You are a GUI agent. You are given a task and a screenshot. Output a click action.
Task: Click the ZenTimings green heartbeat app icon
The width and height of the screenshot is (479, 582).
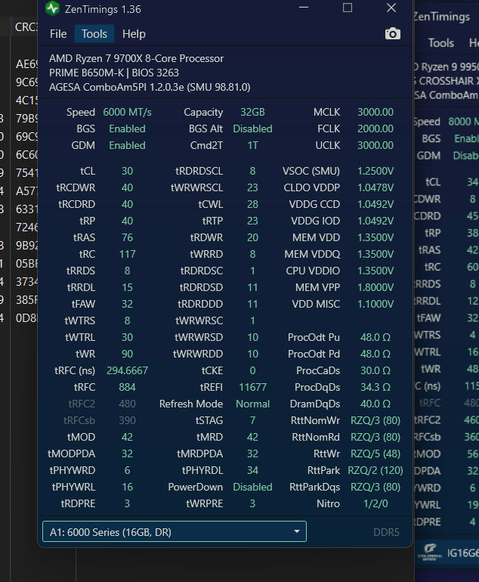[x=52, y=8]
